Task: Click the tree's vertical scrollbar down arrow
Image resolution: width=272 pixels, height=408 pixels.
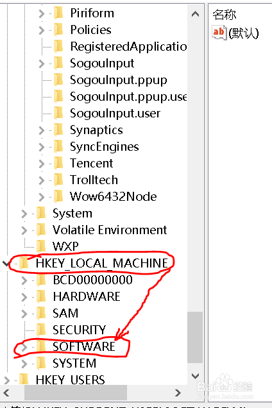Action: coord(195,376)
